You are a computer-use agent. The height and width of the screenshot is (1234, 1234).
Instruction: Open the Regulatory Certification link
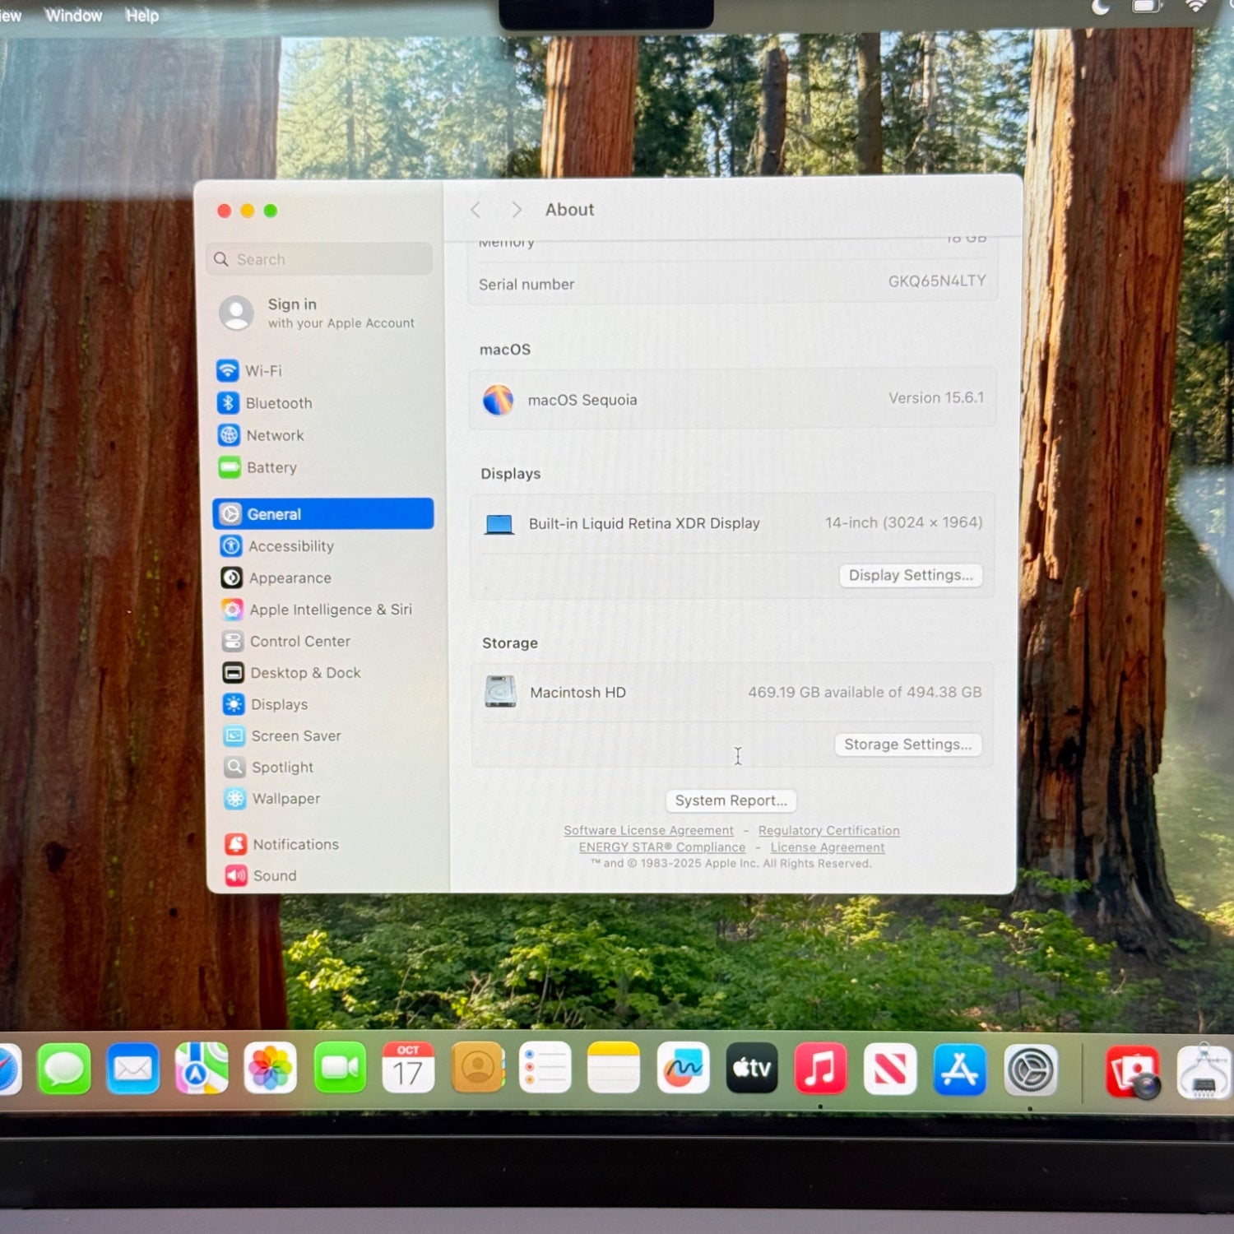pyautogui.click(x=828, y=831)
